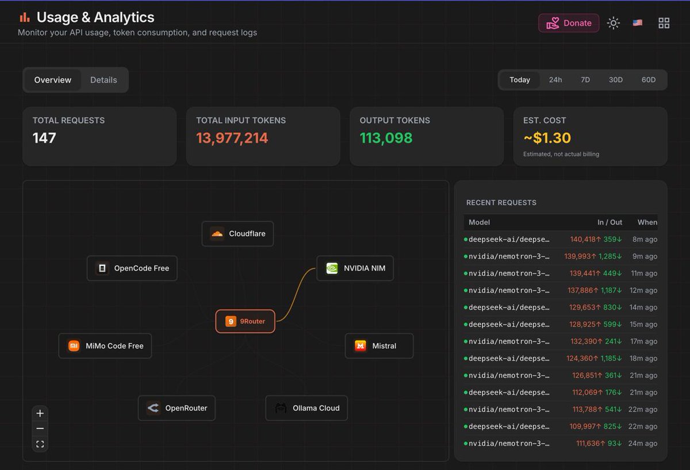The height and width of the screenshot is (470, 690).
Task: Select the Mistral provider node
Action: click(x=379, y=346)
